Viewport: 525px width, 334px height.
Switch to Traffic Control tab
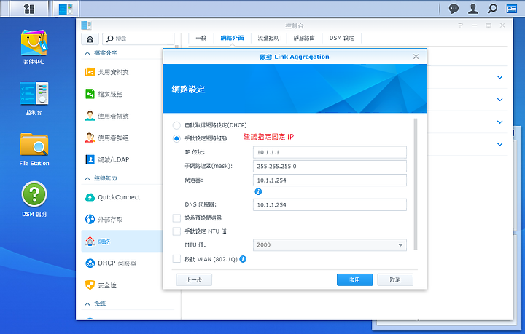pos(268,38)
